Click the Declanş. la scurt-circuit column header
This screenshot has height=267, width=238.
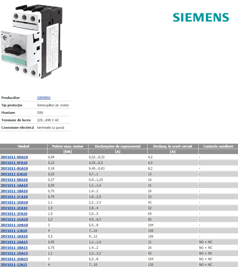[x=173, y=146]
